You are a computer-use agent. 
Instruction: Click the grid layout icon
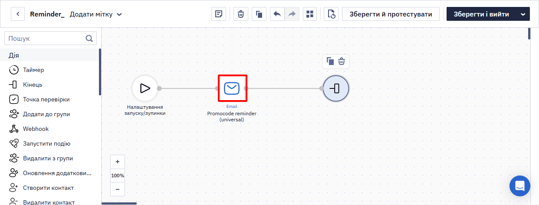[x=309, y=14]
